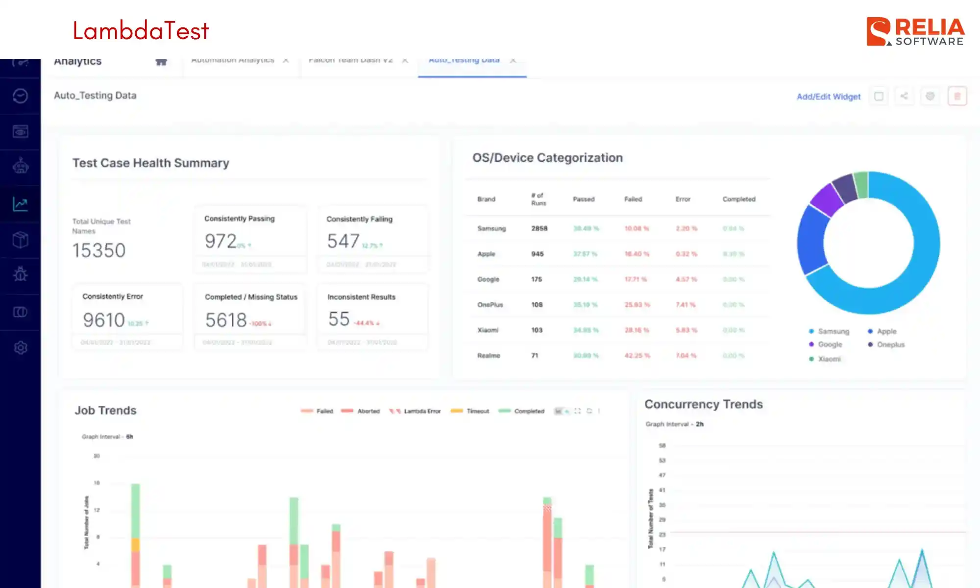This screenshot has height=588, width=980.
Task: Open the bug tracking icon in sidebar
Action: (x=20, y=274)
